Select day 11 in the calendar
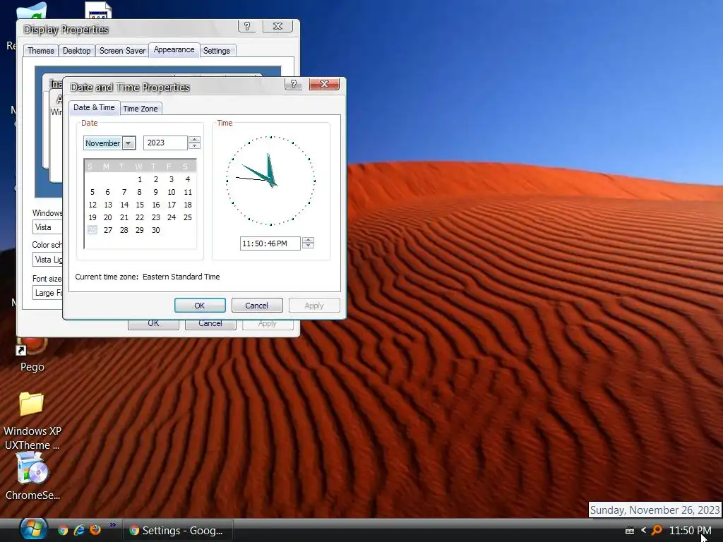The height and width of the screenshot is (542, 723). coord(188,192)
